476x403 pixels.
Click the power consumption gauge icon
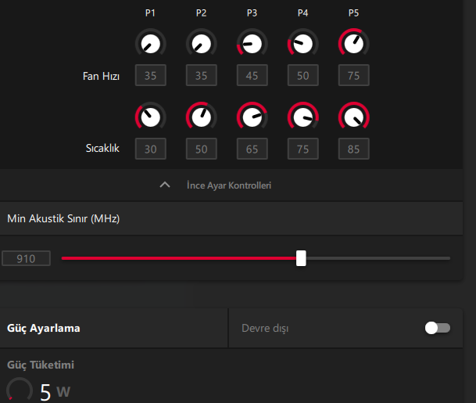click(x=20, y=390)
